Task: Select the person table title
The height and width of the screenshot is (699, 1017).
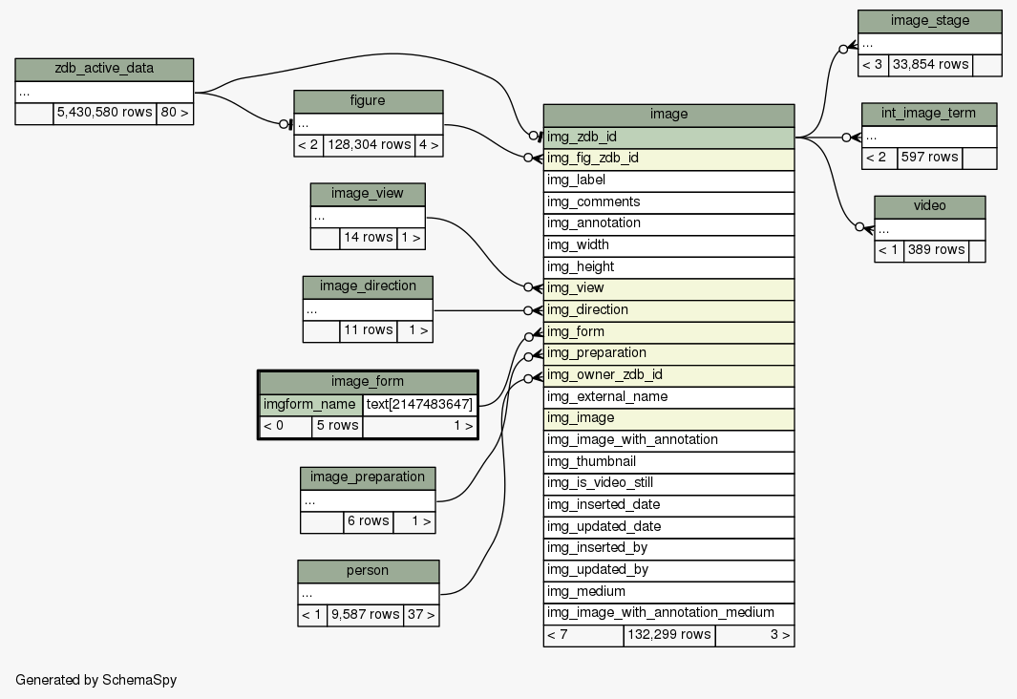Action: (x=368, y=571)
